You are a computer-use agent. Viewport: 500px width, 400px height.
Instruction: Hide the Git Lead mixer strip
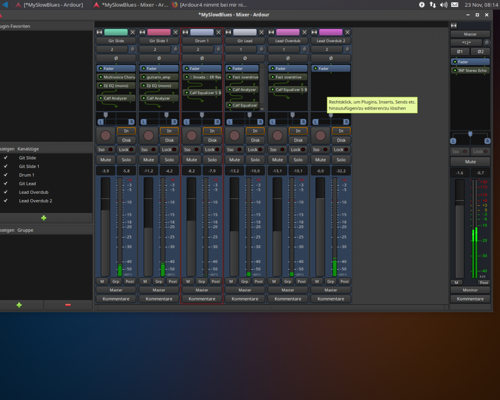[x=261, y=32]
